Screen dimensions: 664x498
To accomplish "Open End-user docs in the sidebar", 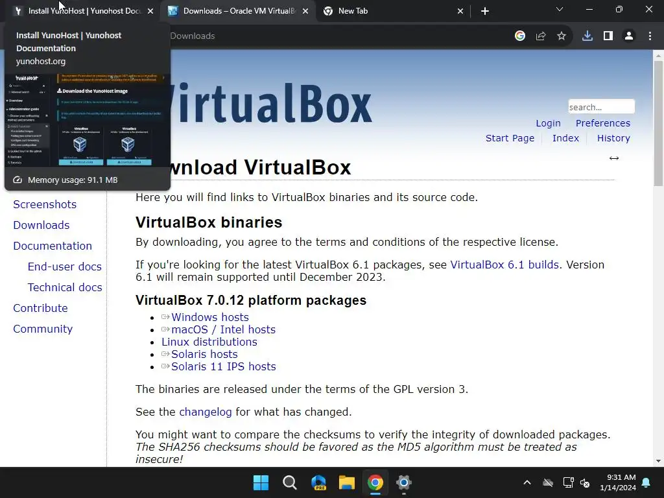I will tap(64, 267).
